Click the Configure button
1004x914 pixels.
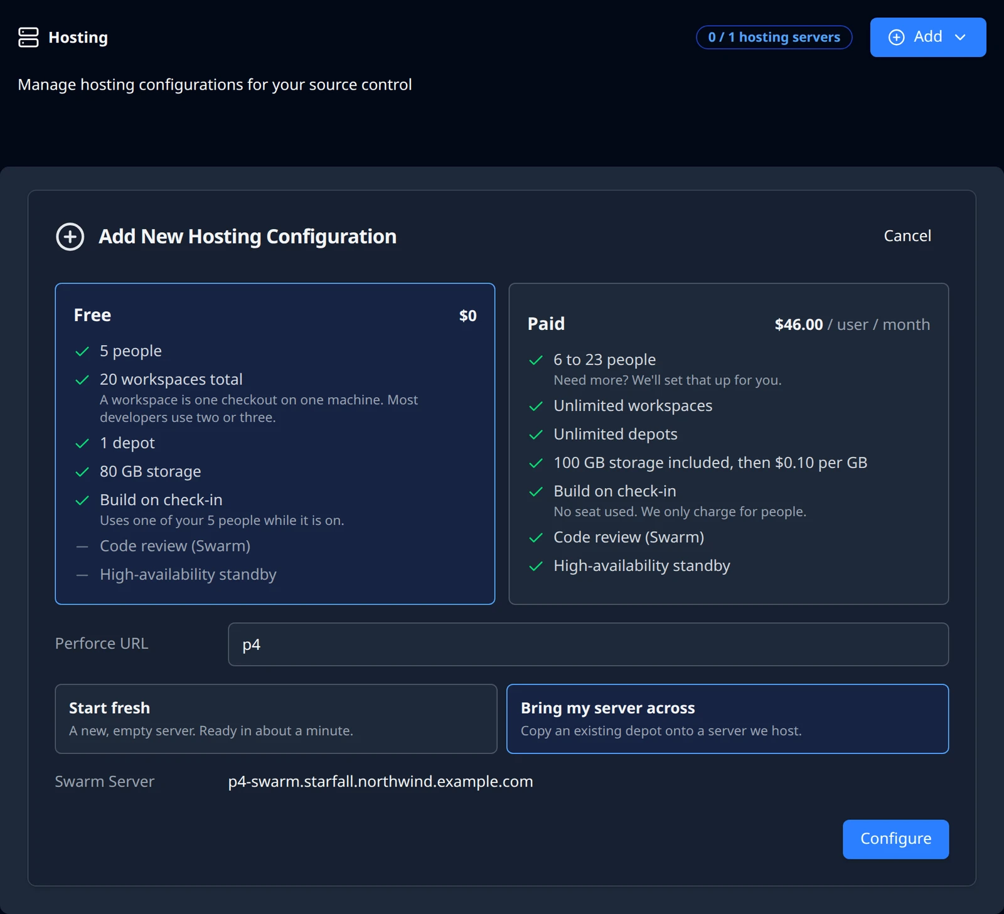895,839
